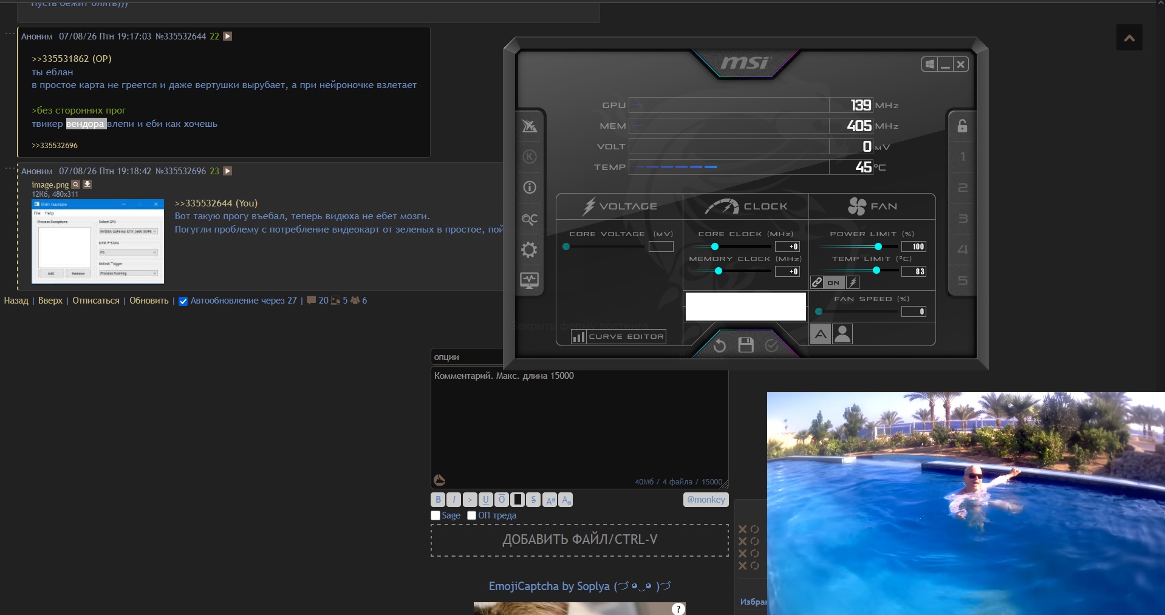Click the scroll-to-top arrow button
Viewport: 1165px width, 615px height.
point(1129,38)
